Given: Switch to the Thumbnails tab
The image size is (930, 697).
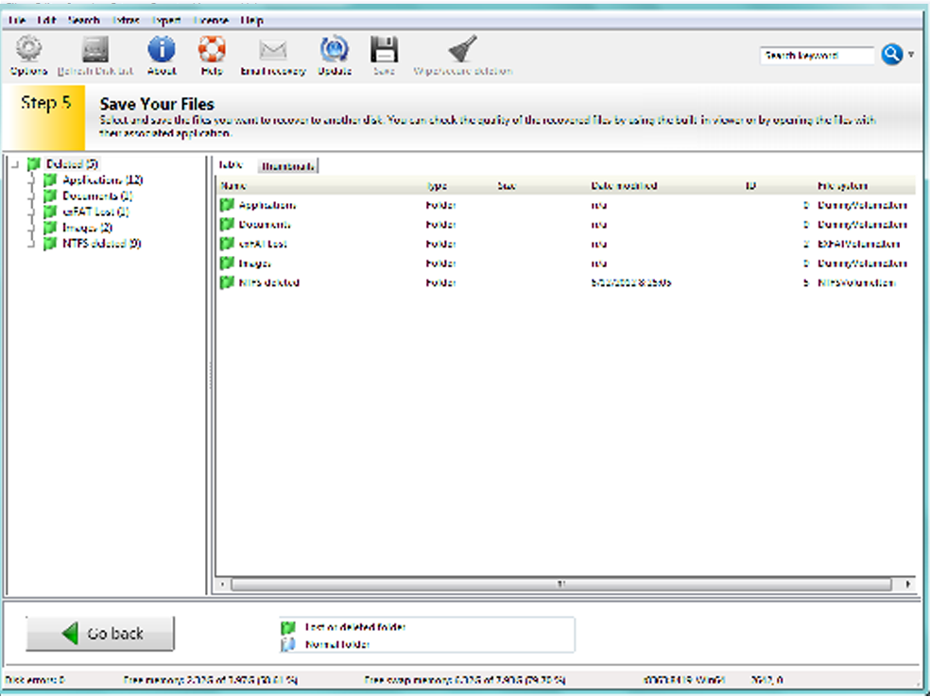Looking at the screenshot, I should click(x=288, y=165).
